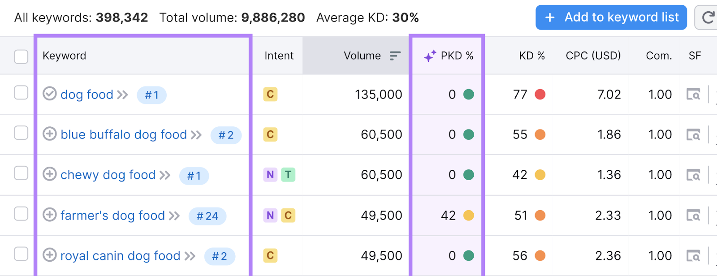Viewport: 717px width, 276px height.
Task: Click the sparkle icon next to PKD %
Action: click(x=430, y=56)
